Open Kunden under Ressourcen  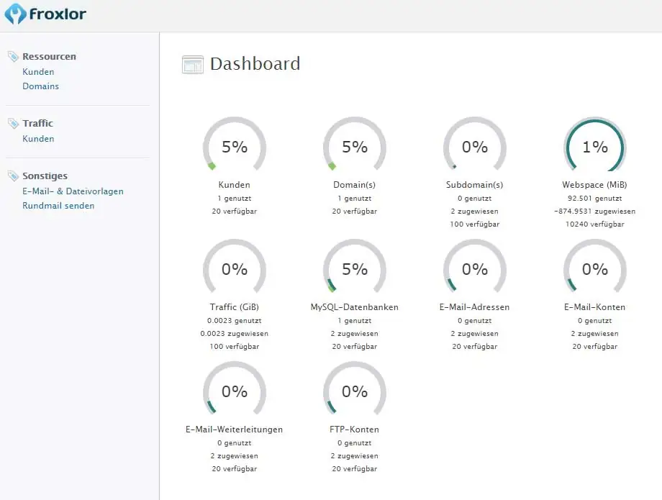(x=38, y=71)
